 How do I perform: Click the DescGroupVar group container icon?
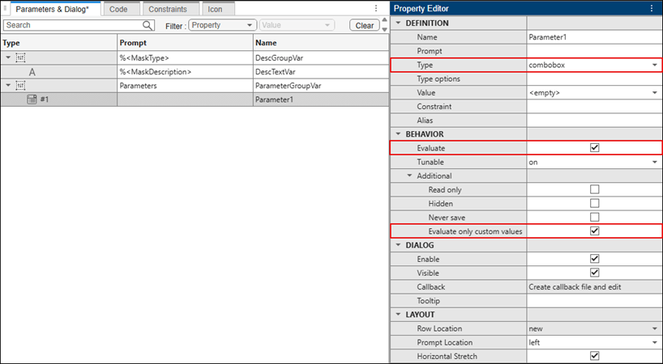coord(20,57)
